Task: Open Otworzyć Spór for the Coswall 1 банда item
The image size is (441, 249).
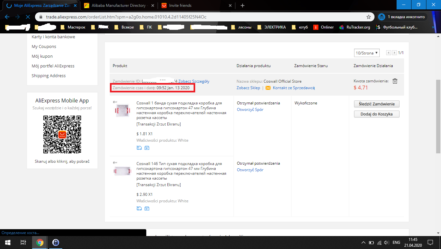Action: point(250,110)
